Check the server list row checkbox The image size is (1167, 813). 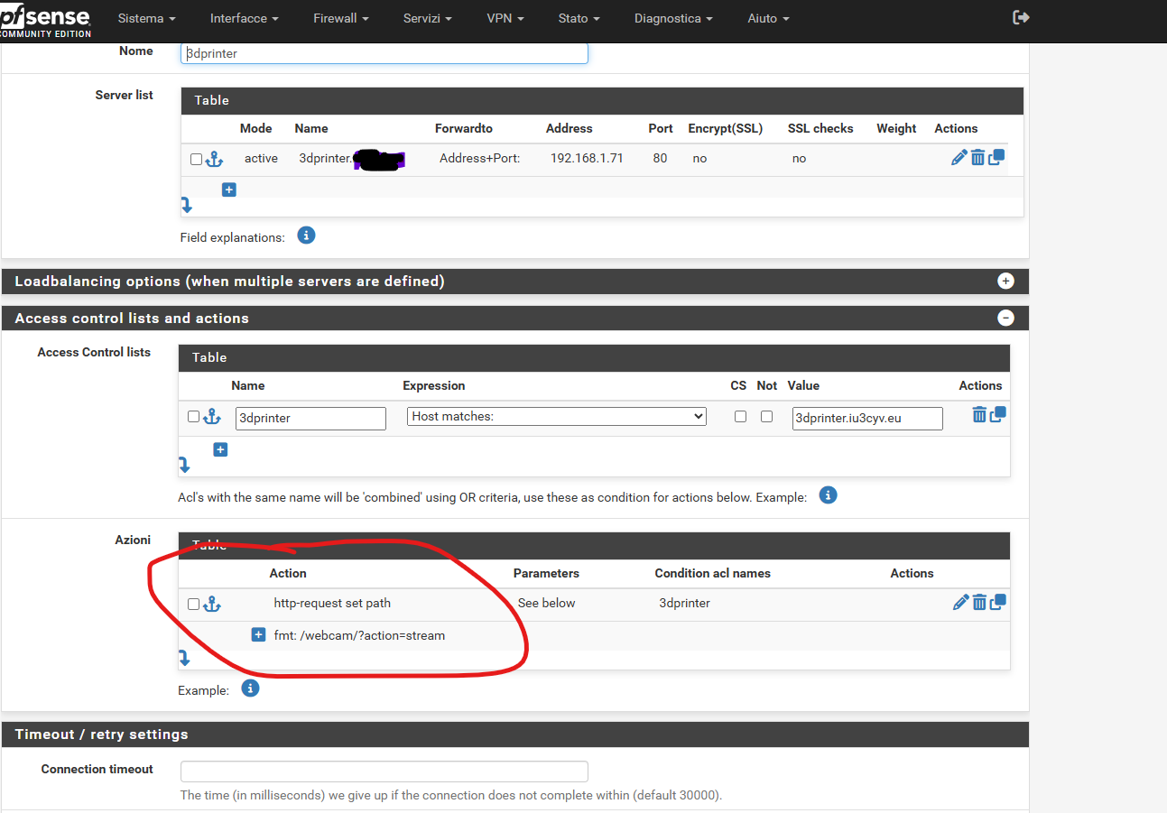[x=196, y=159]
